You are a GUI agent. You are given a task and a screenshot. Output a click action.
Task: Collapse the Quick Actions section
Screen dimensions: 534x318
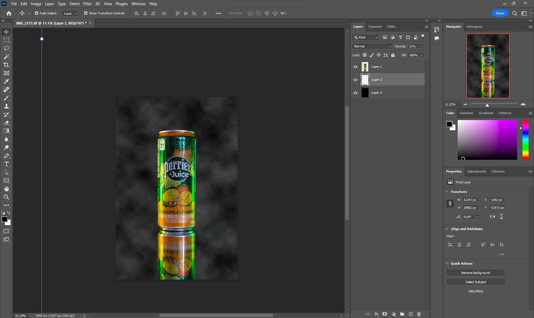coord(447,264)
